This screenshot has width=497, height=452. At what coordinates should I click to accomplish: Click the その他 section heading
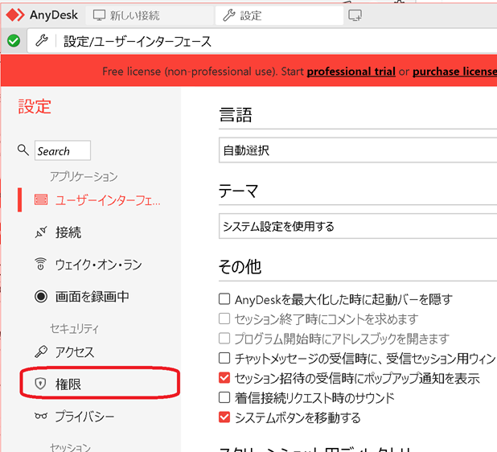coord(240,267)
